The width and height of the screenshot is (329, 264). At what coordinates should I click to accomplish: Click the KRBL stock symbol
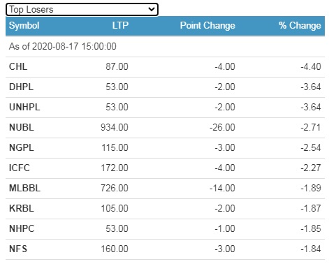point(22,208)
